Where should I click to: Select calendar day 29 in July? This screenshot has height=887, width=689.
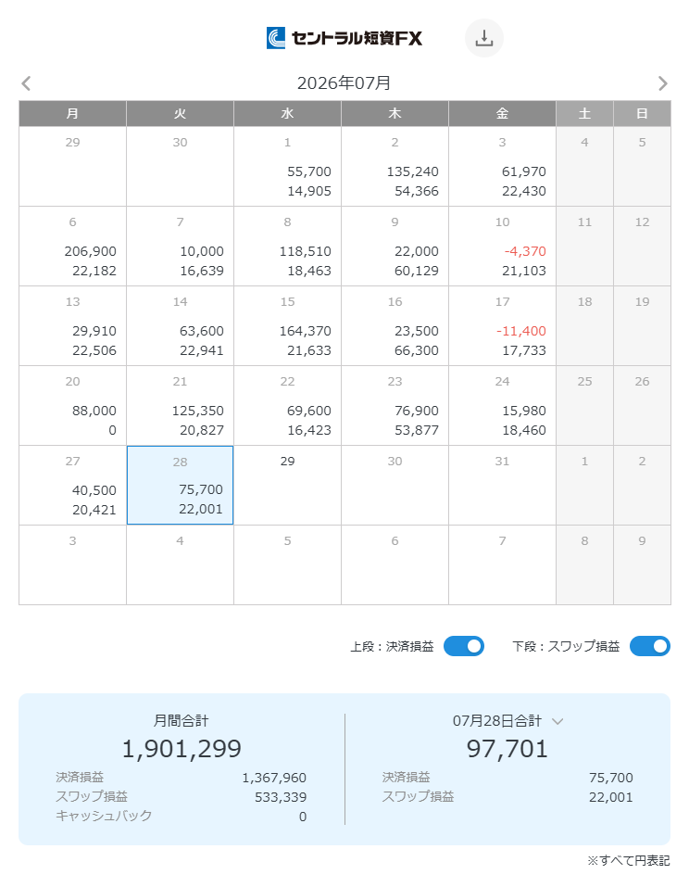(287, 486)
